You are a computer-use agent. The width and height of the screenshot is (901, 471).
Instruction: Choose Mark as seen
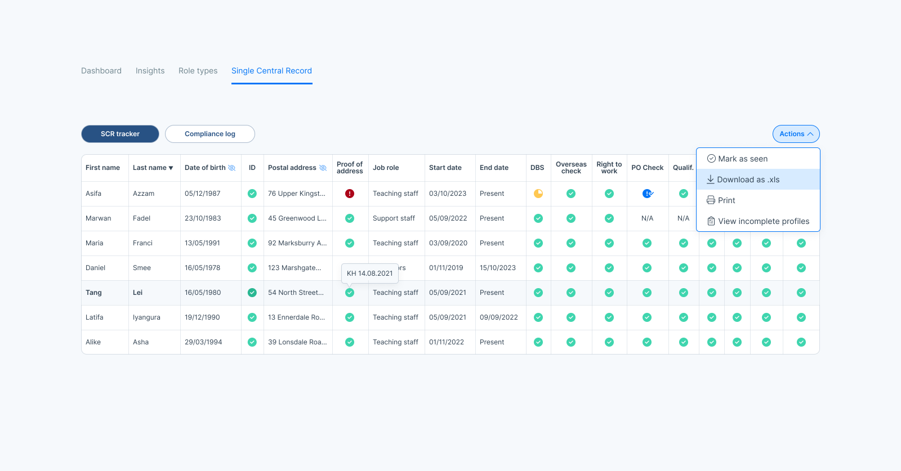[x=758, y=159]
